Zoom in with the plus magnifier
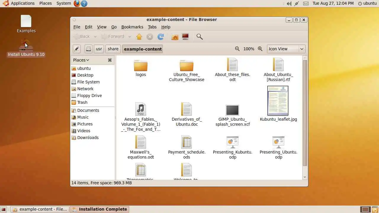The width and height of the screenshot is (379, 213). point(260,49)
